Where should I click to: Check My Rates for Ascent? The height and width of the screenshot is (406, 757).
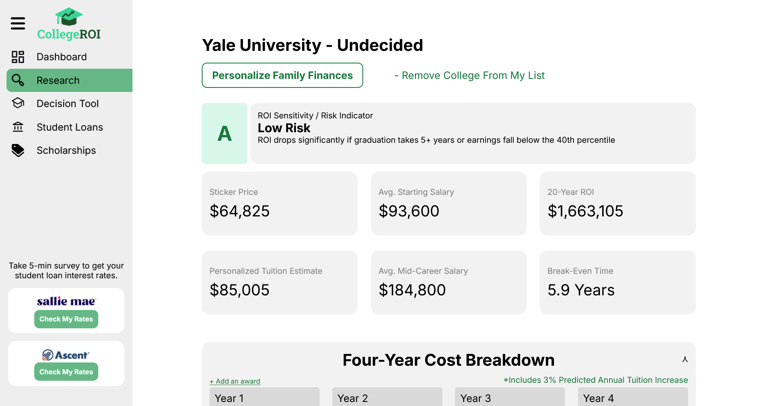[x=66, y=372]
